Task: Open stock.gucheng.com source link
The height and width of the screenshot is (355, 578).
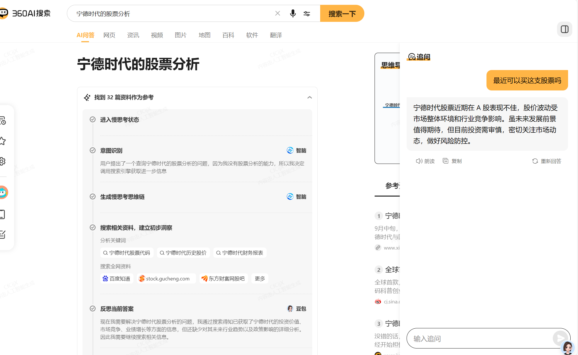Action: click(166, 279)
